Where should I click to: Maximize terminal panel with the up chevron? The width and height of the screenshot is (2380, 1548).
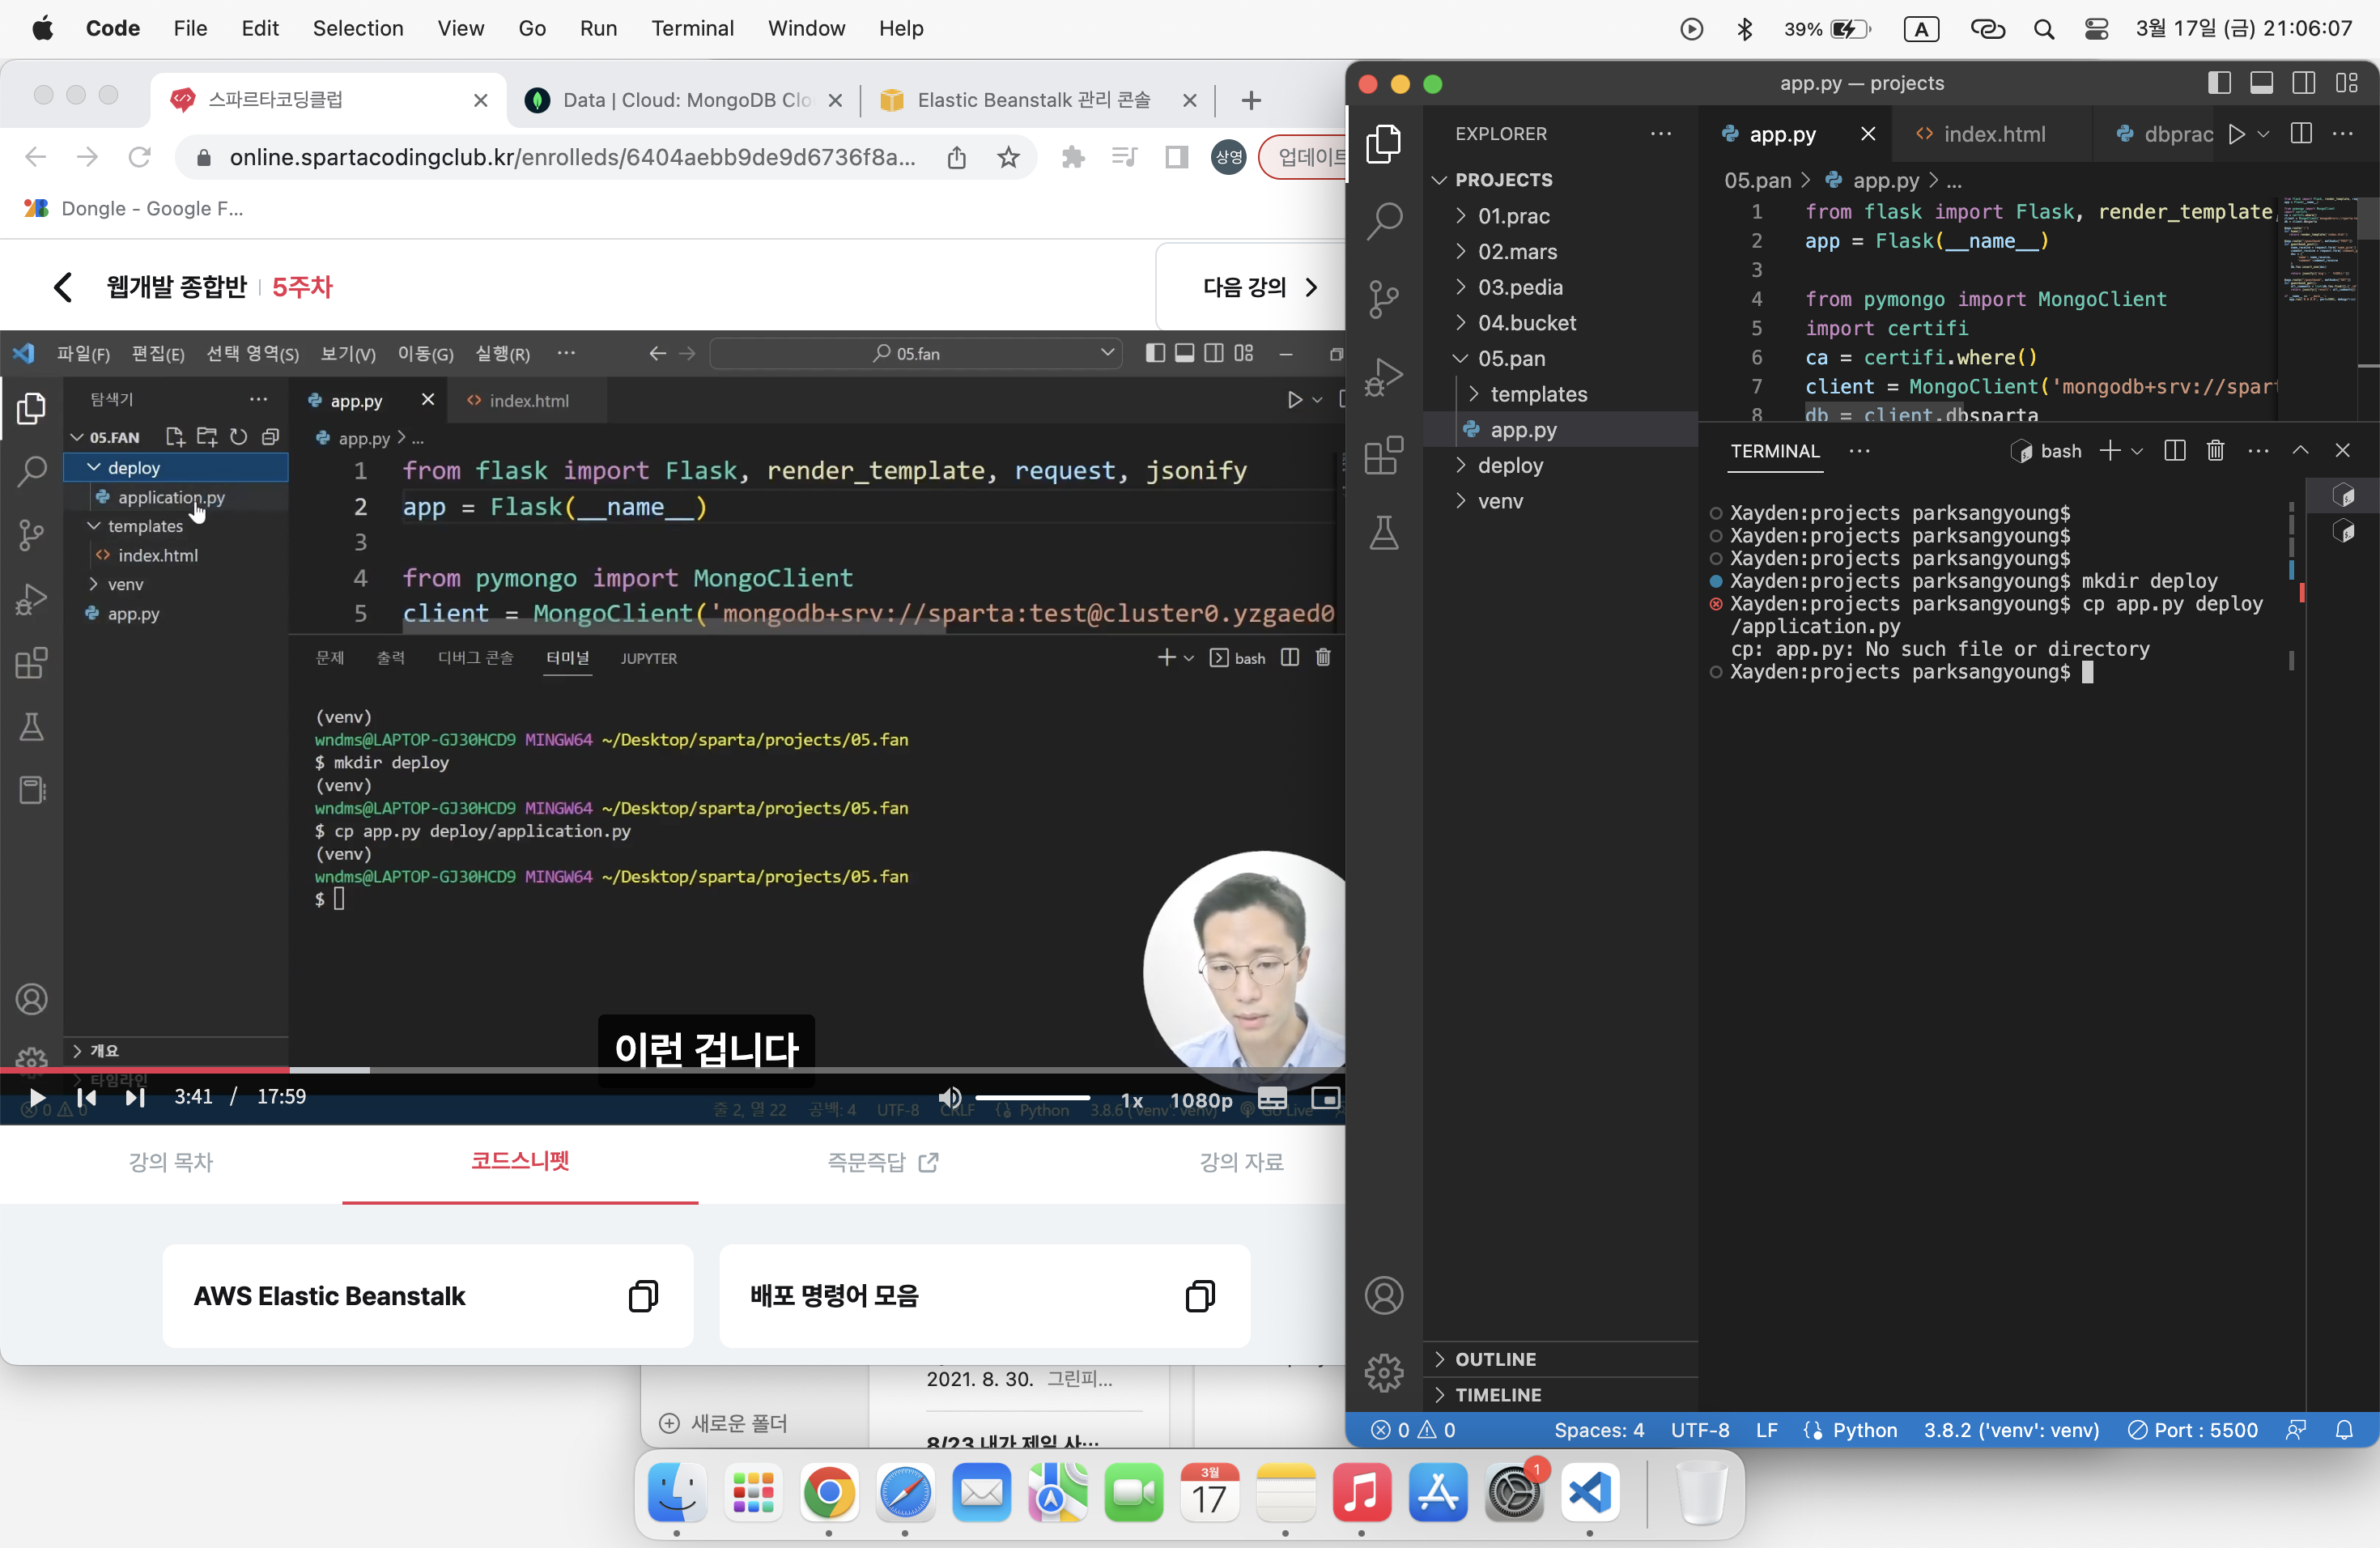click(x=2300, y=451)
